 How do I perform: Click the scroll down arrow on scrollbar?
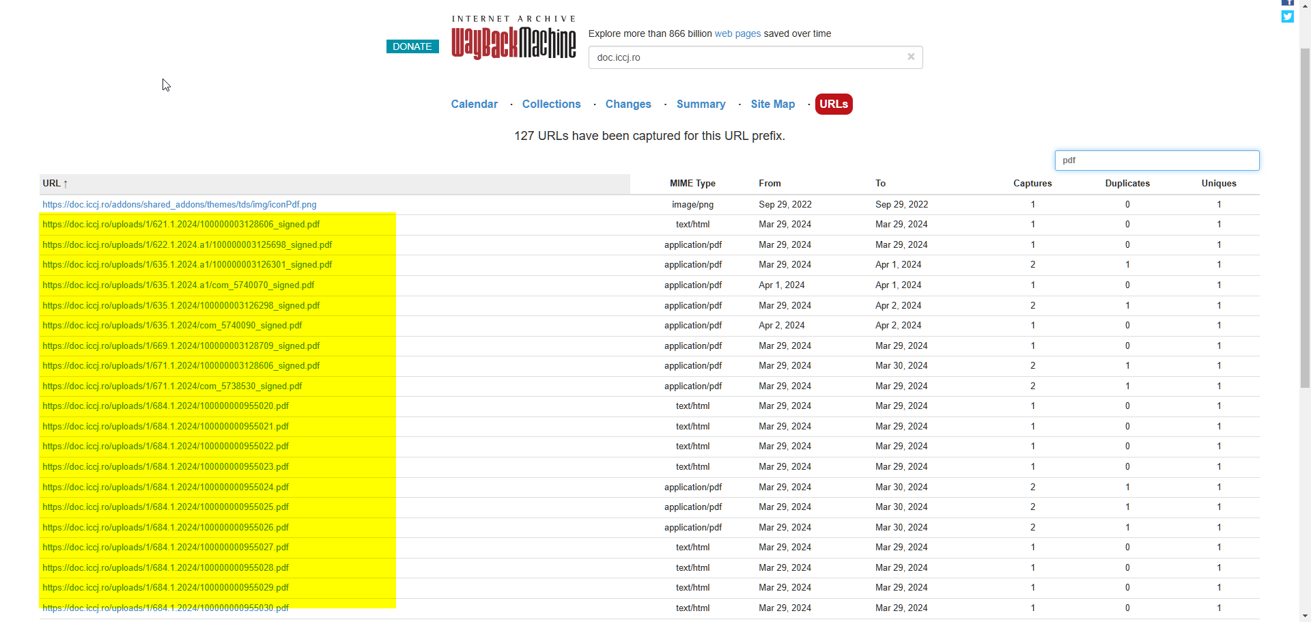click(x=1305, y=616)
